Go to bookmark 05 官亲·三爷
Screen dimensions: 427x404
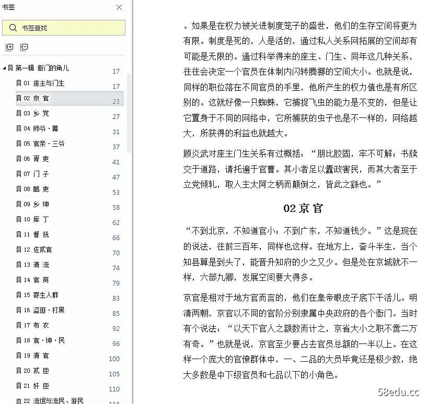click(x=44, y=144)
